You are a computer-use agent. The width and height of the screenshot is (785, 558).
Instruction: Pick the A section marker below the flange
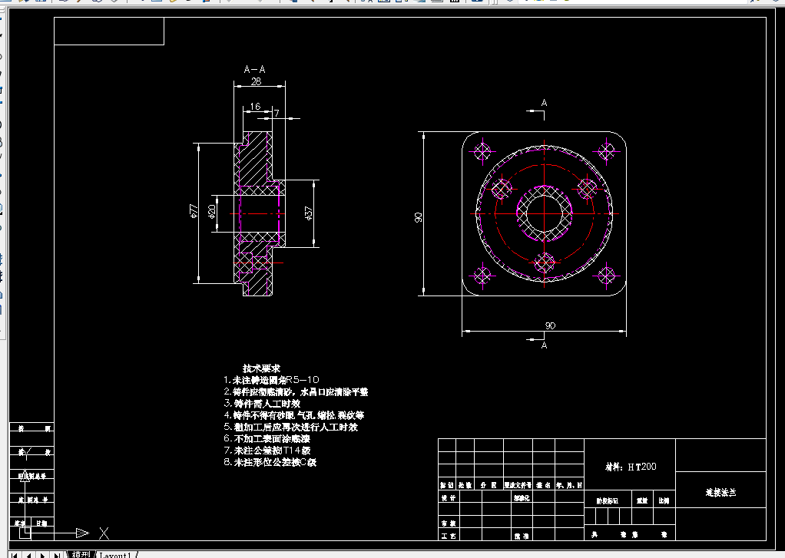click(544, 345)
